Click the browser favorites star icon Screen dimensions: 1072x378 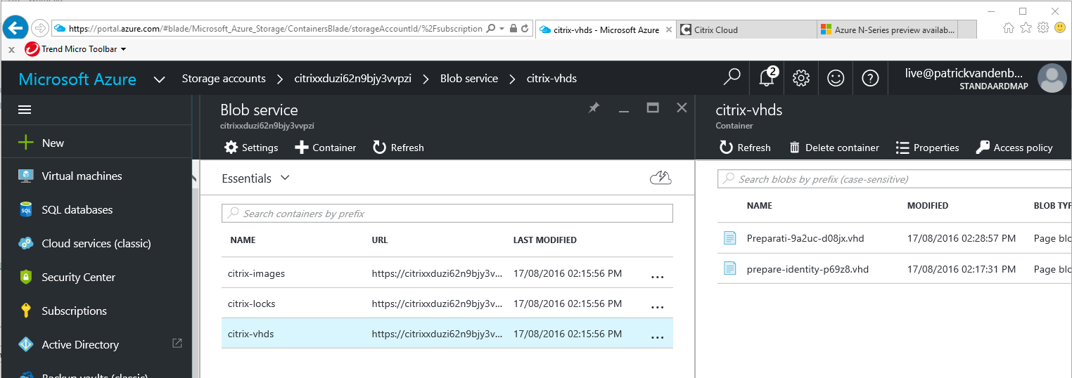tap(1026, 27)
